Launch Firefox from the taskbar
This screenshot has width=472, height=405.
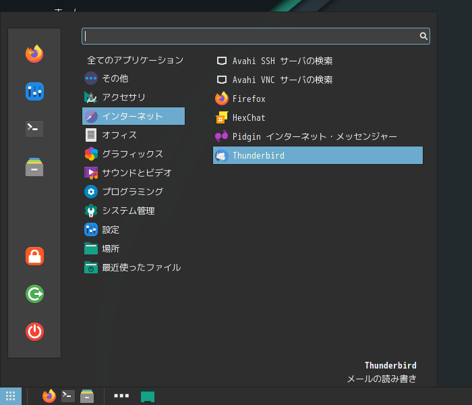pos(49,396)
